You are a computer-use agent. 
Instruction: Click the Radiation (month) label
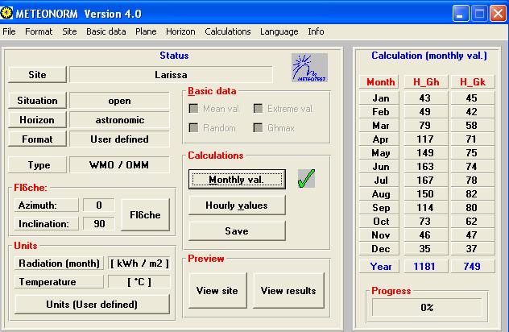pos(59,264)
